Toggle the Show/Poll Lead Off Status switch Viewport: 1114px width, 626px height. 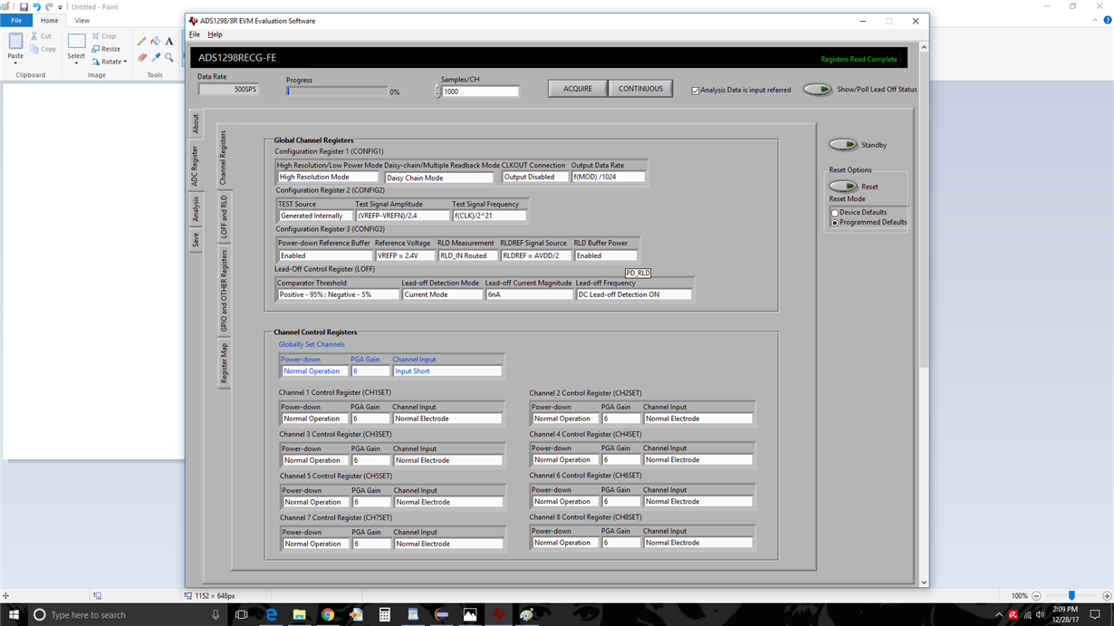coord(818,90)
